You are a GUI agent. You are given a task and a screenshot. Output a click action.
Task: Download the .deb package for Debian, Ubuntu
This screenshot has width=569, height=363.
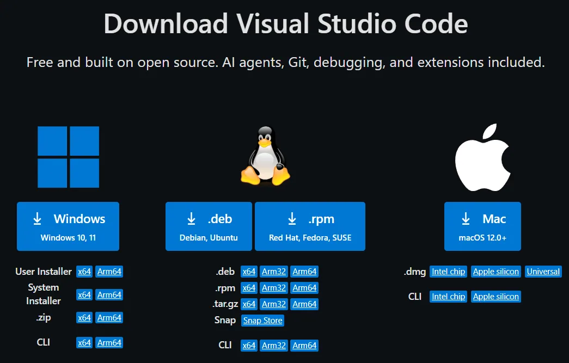pyautogui.click(x=209, y=226)
